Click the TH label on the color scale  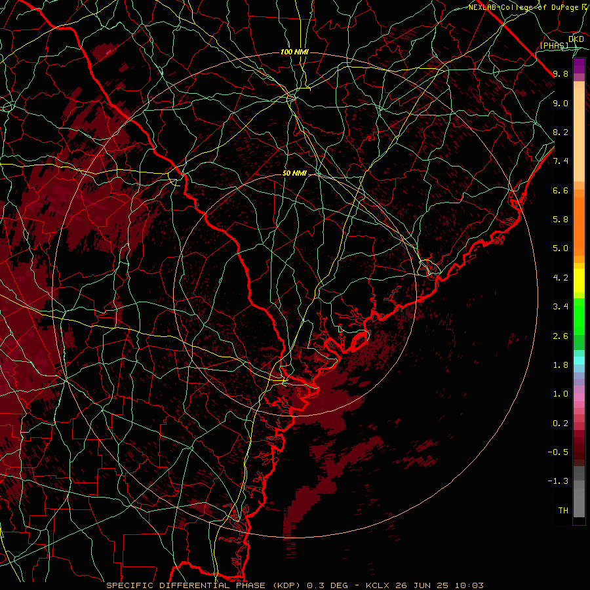pos(563,511)
